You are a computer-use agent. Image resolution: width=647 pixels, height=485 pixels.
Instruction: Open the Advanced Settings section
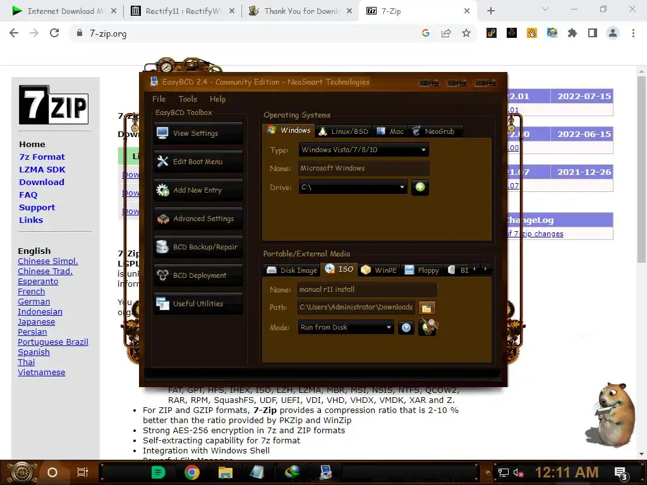tap(198, 219)
